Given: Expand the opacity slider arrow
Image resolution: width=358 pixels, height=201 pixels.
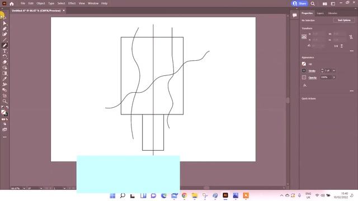Looking at the screenshot, I should 334,78.
